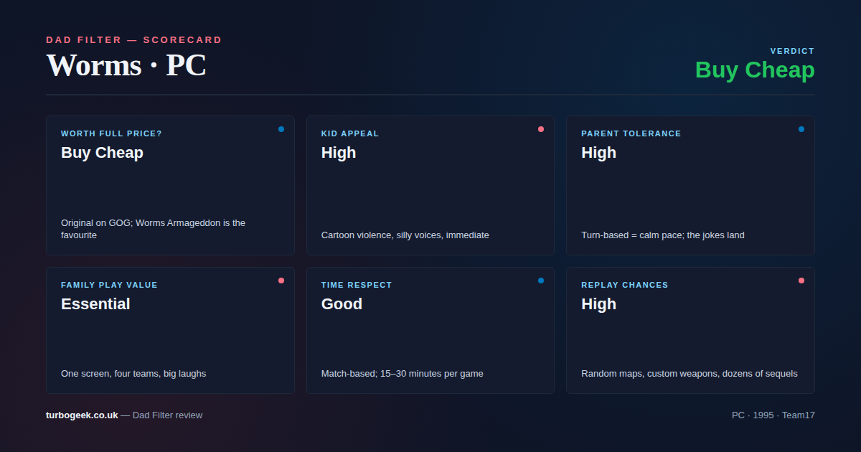Click the KID APPEAL label
This screenshot has width=861, height=452.
tap(350, 133)
